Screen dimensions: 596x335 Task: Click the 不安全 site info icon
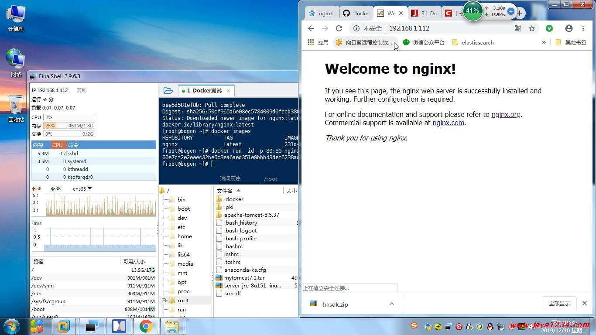click(356, 28)
